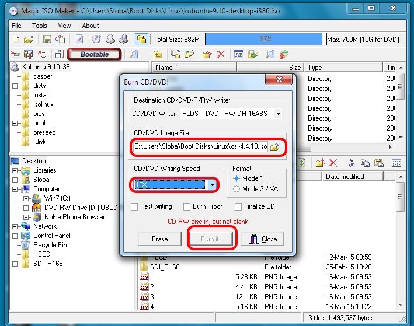Image resolution: width=414 pixels, height=326 pixels.
Task: Click the 97% disc capacity bar
Action: [x=266, y=39]
